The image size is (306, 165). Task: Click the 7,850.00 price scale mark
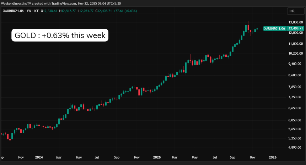pyautogui.click(x=296, y=87)
